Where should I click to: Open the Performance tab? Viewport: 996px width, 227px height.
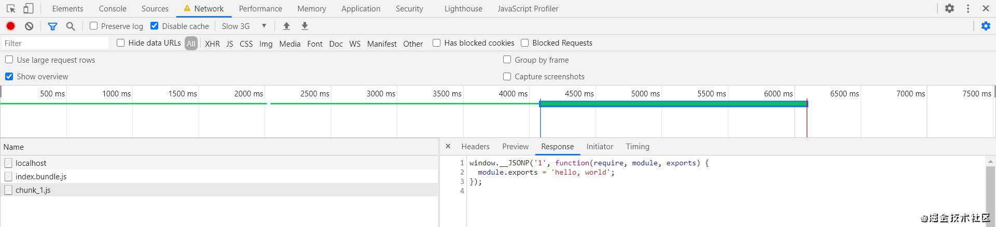point(260,9)
